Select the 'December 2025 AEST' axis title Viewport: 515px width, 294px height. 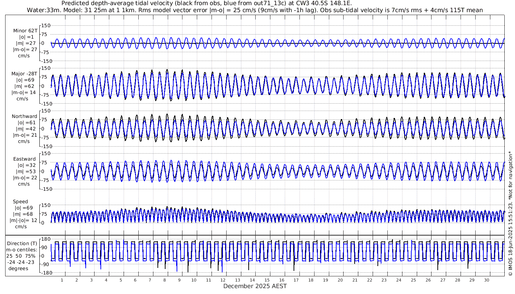pyautogui.click(x=255, y=286)
